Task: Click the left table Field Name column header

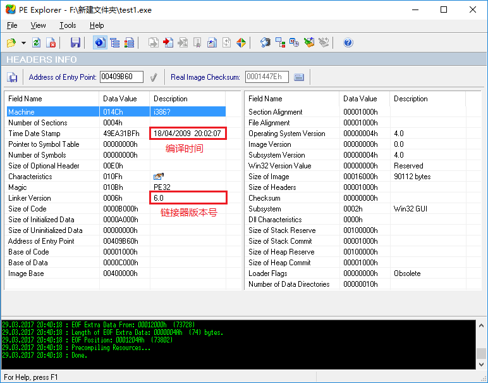Action: (52, 99)
